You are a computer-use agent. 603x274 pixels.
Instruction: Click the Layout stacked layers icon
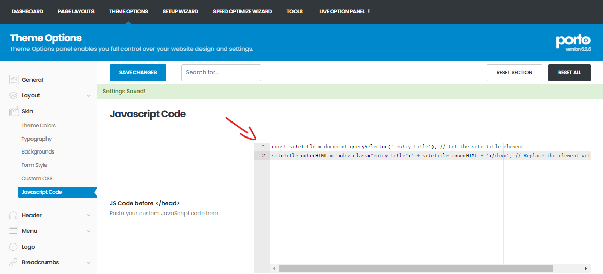[x=13, y=95]
